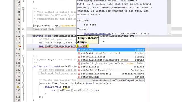Collapse main method fold at line 121
This screenshot has width=182, height=102.
[x=23, y=66]
